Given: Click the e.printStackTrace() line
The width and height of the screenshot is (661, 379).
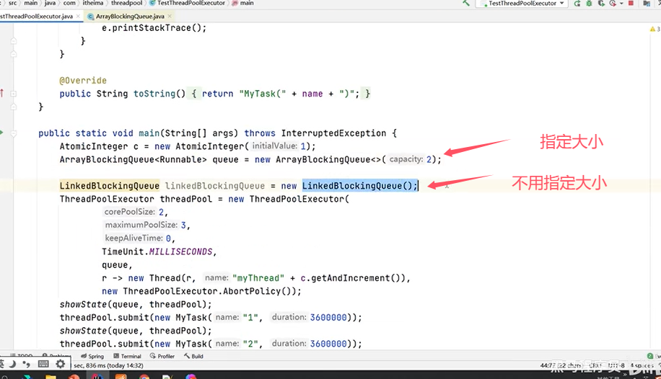Looking at the screenshot, I should point(154,28).
